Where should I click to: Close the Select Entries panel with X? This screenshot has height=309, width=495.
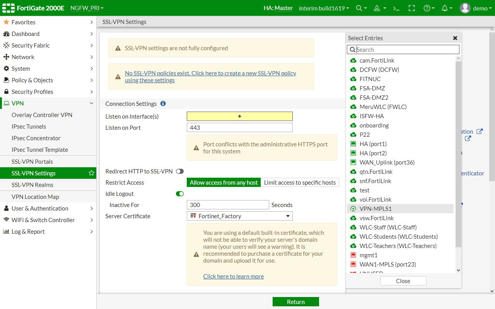point(455,38)
